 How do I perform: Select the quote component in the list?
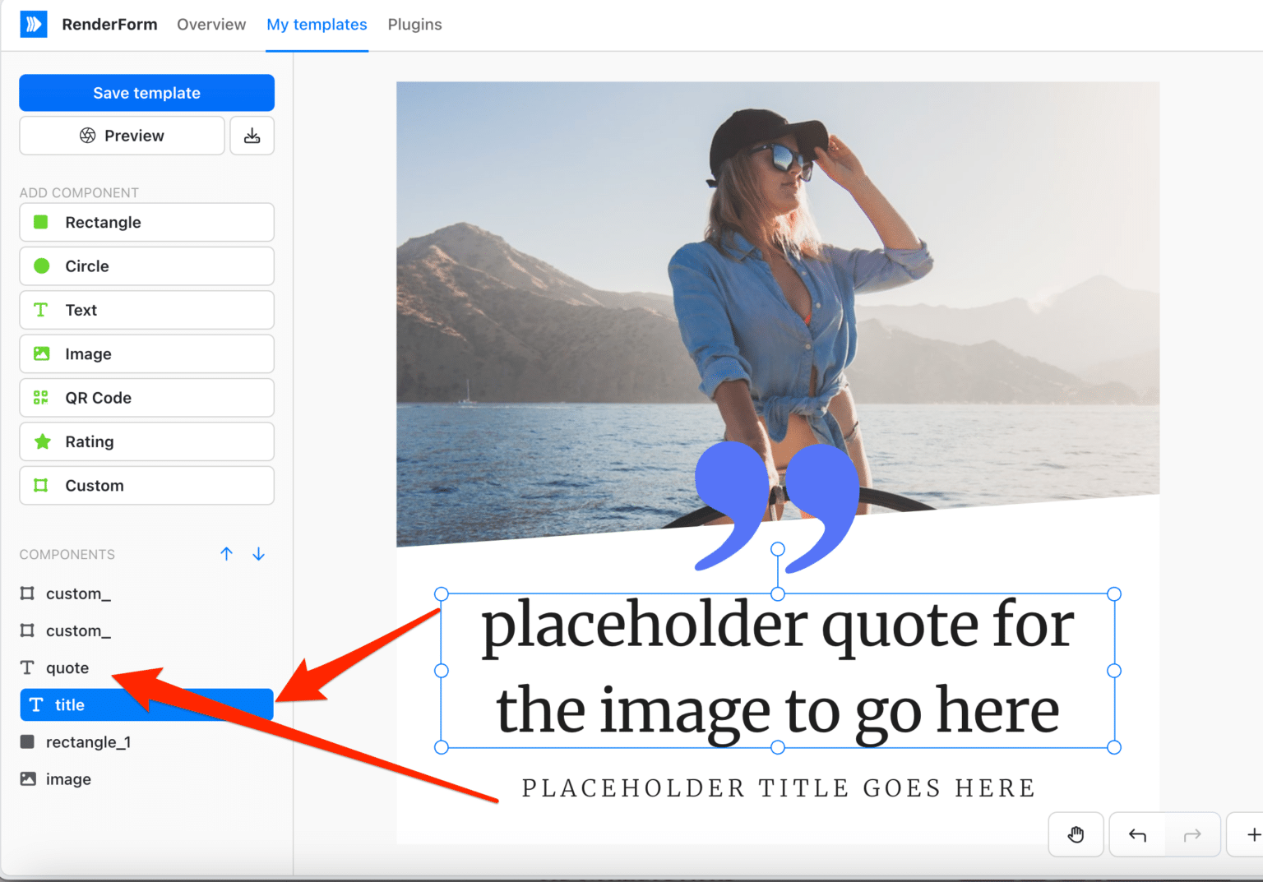67,667
